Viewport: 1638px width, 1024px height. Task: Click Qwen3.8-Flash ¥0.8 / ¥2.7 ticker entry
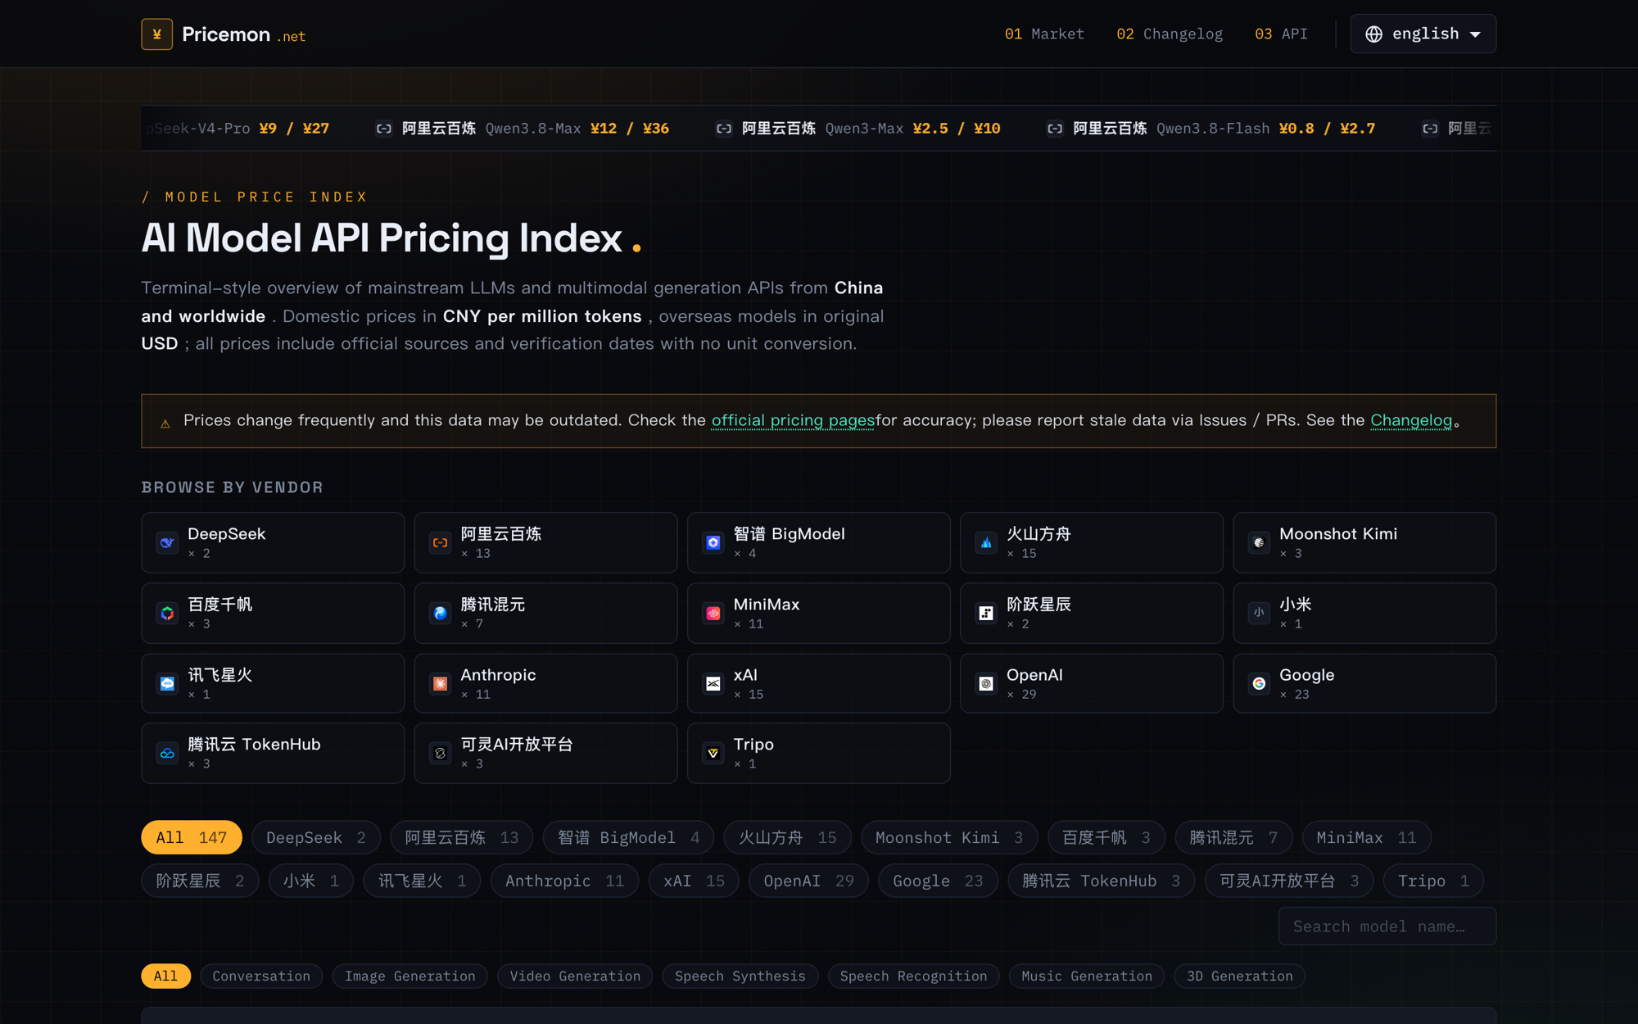[x=1211, y=129]
